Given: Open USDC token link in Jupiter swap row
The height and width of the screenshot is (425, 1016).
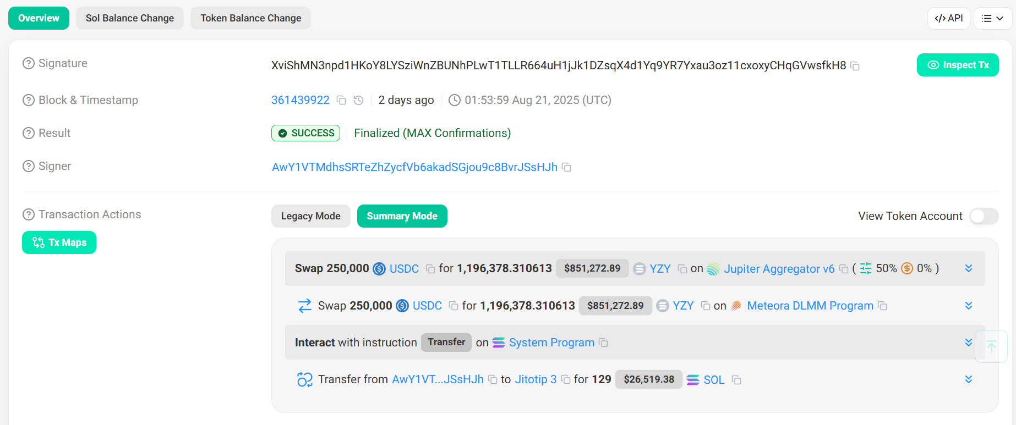Looking at the screenshot, I should 404,269.
